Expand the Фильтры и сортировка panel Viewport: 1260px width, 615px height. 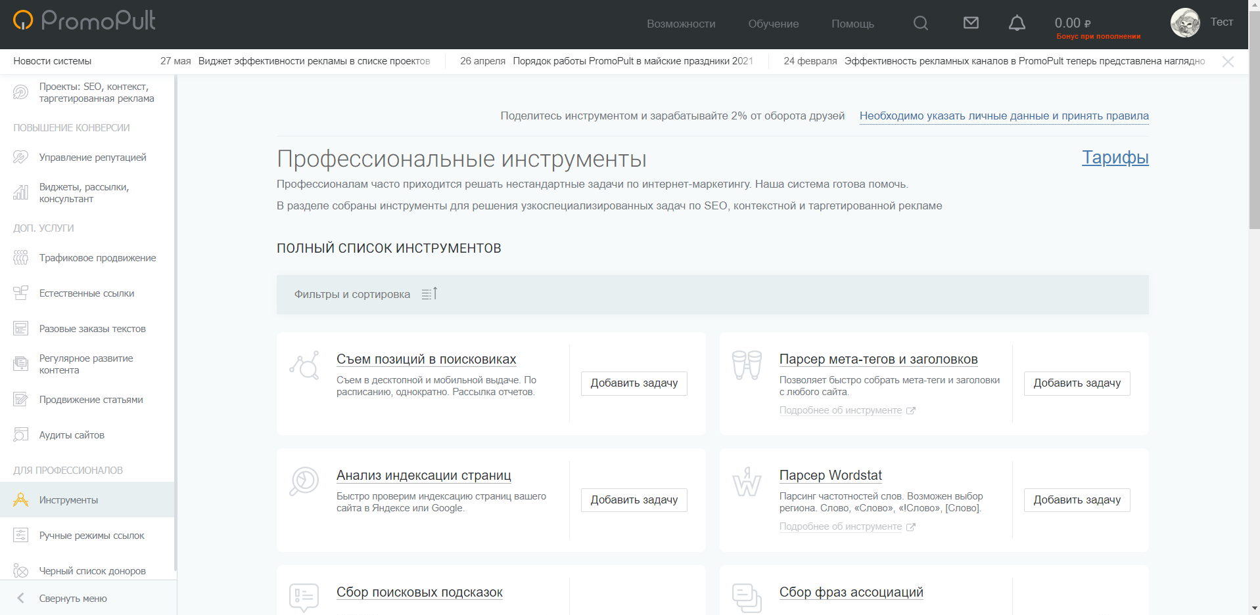point(712,294)
